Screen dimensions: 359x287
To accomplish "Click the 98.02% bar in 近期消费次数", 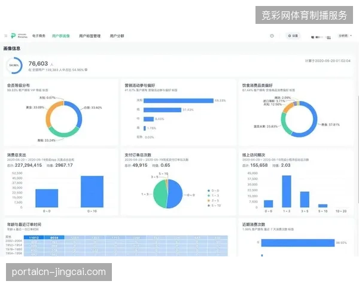I will pos(298,243).
